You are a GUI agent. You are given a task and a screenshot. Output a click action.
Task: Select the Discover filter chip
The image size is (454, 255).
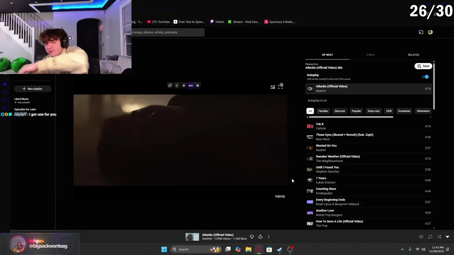coord(340,111)
